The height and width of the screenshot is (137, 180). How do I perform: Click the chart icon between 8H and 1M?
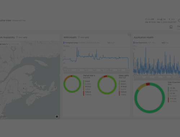(161, 19)
